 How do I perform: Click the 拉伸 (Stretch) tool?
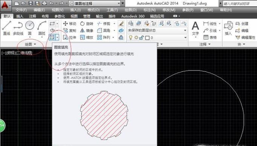(x=70, y=38)
